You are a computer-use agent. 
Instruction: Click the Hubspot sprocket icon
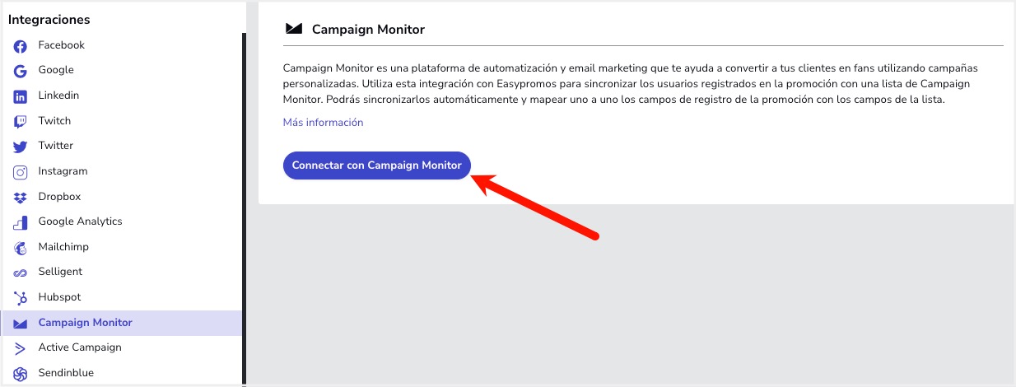pyautogui.click(x=21, y=297)
